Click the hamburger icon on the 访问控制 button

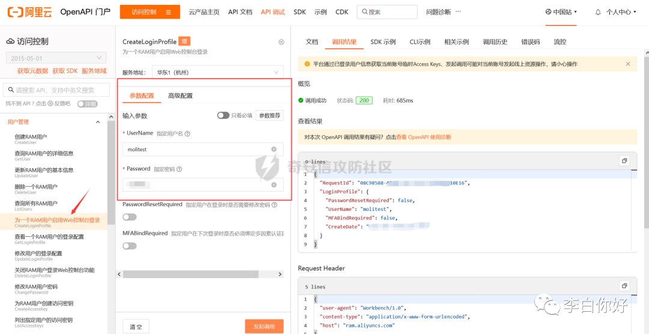coord(168,12)
